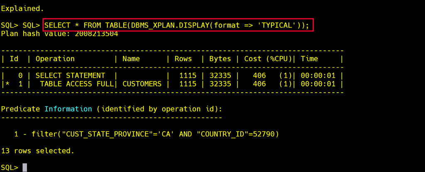425x172 pixels.
Task: Click Cost value 406 in SELECT STATEMENT row
Action: [x=259, y=76]
